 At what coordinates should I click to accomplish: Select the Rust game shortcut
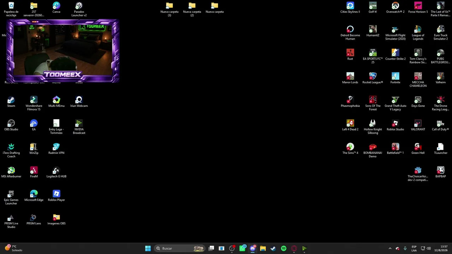350,55
